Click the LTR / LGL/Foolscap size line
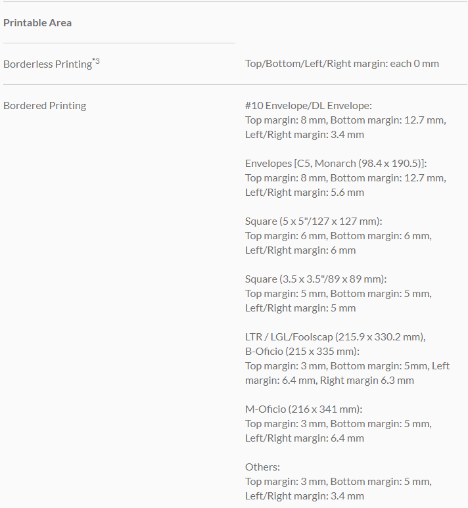This screenshot has width=468, height=508. pyautogui.click(x=335, y=336)
